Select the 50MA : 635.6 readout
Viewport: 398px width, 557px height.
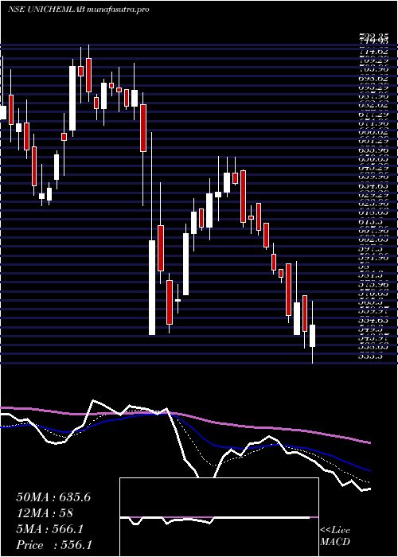(x=53, y=497)
